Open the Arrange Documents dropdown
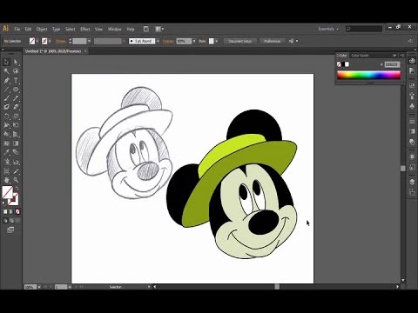This screenshot has height=313, width=418. [x=159, y=29]
